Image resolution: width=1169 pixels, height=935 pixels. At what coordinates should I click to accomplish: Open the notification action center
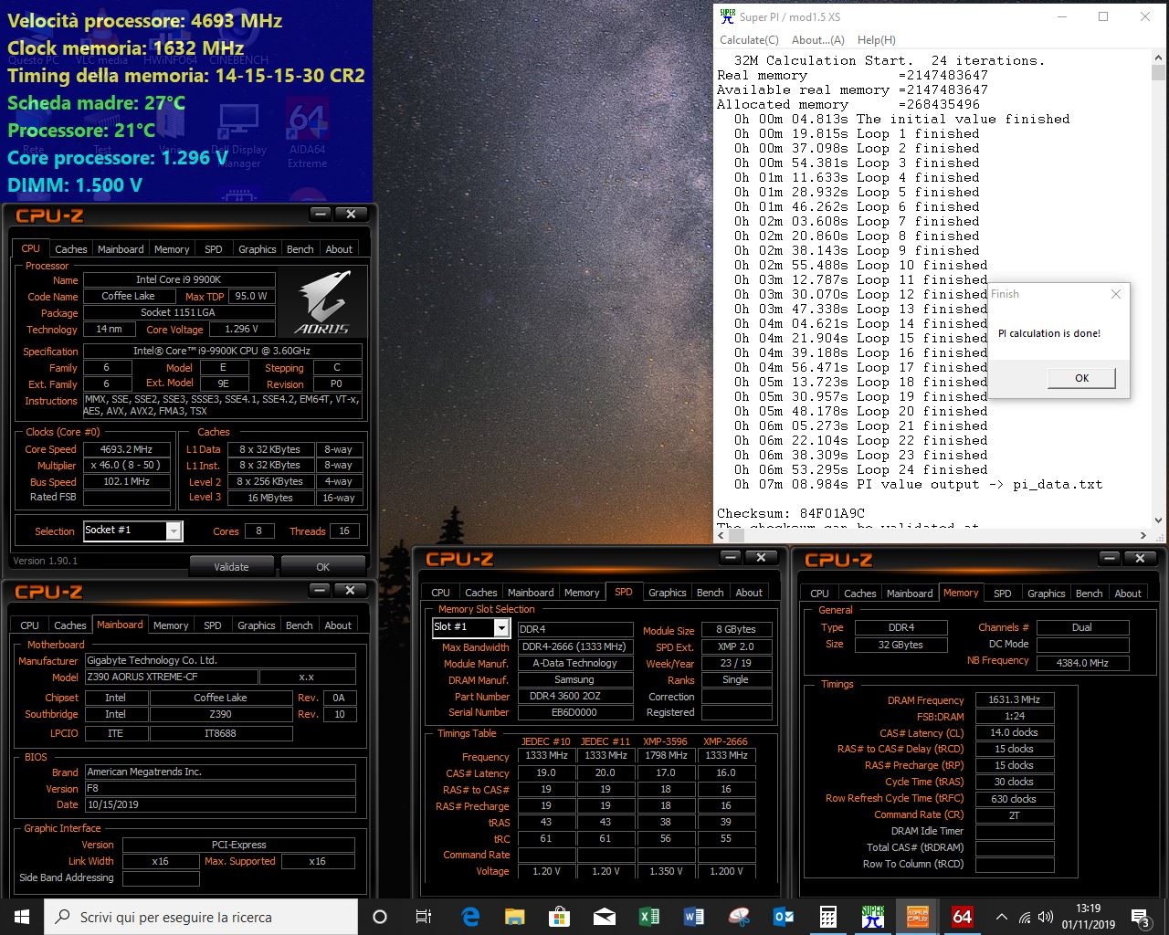(1140, 917)
